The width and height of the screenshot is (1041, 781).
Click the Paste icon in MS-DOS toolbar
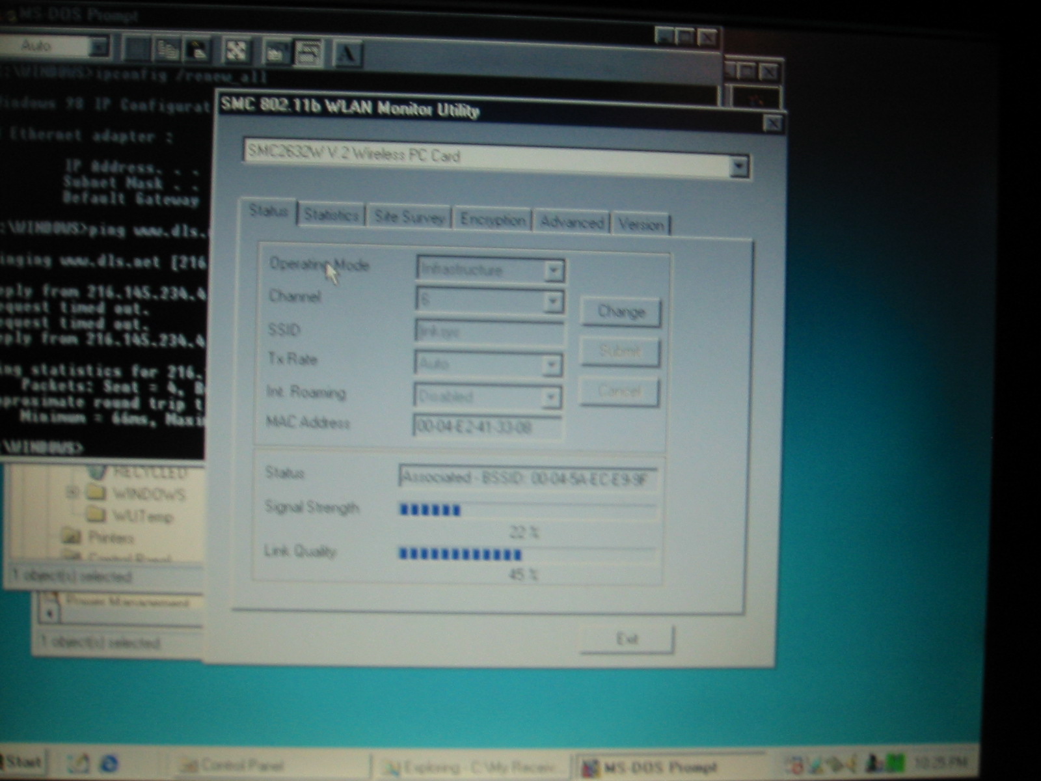[198, 49]
